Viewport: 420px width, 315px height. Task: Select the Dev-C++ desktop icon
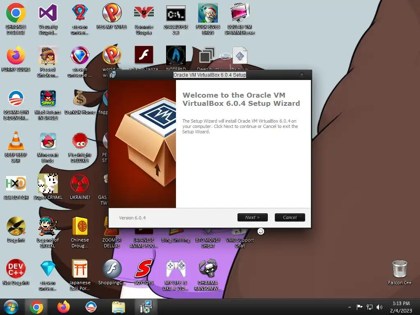(16, 272)
